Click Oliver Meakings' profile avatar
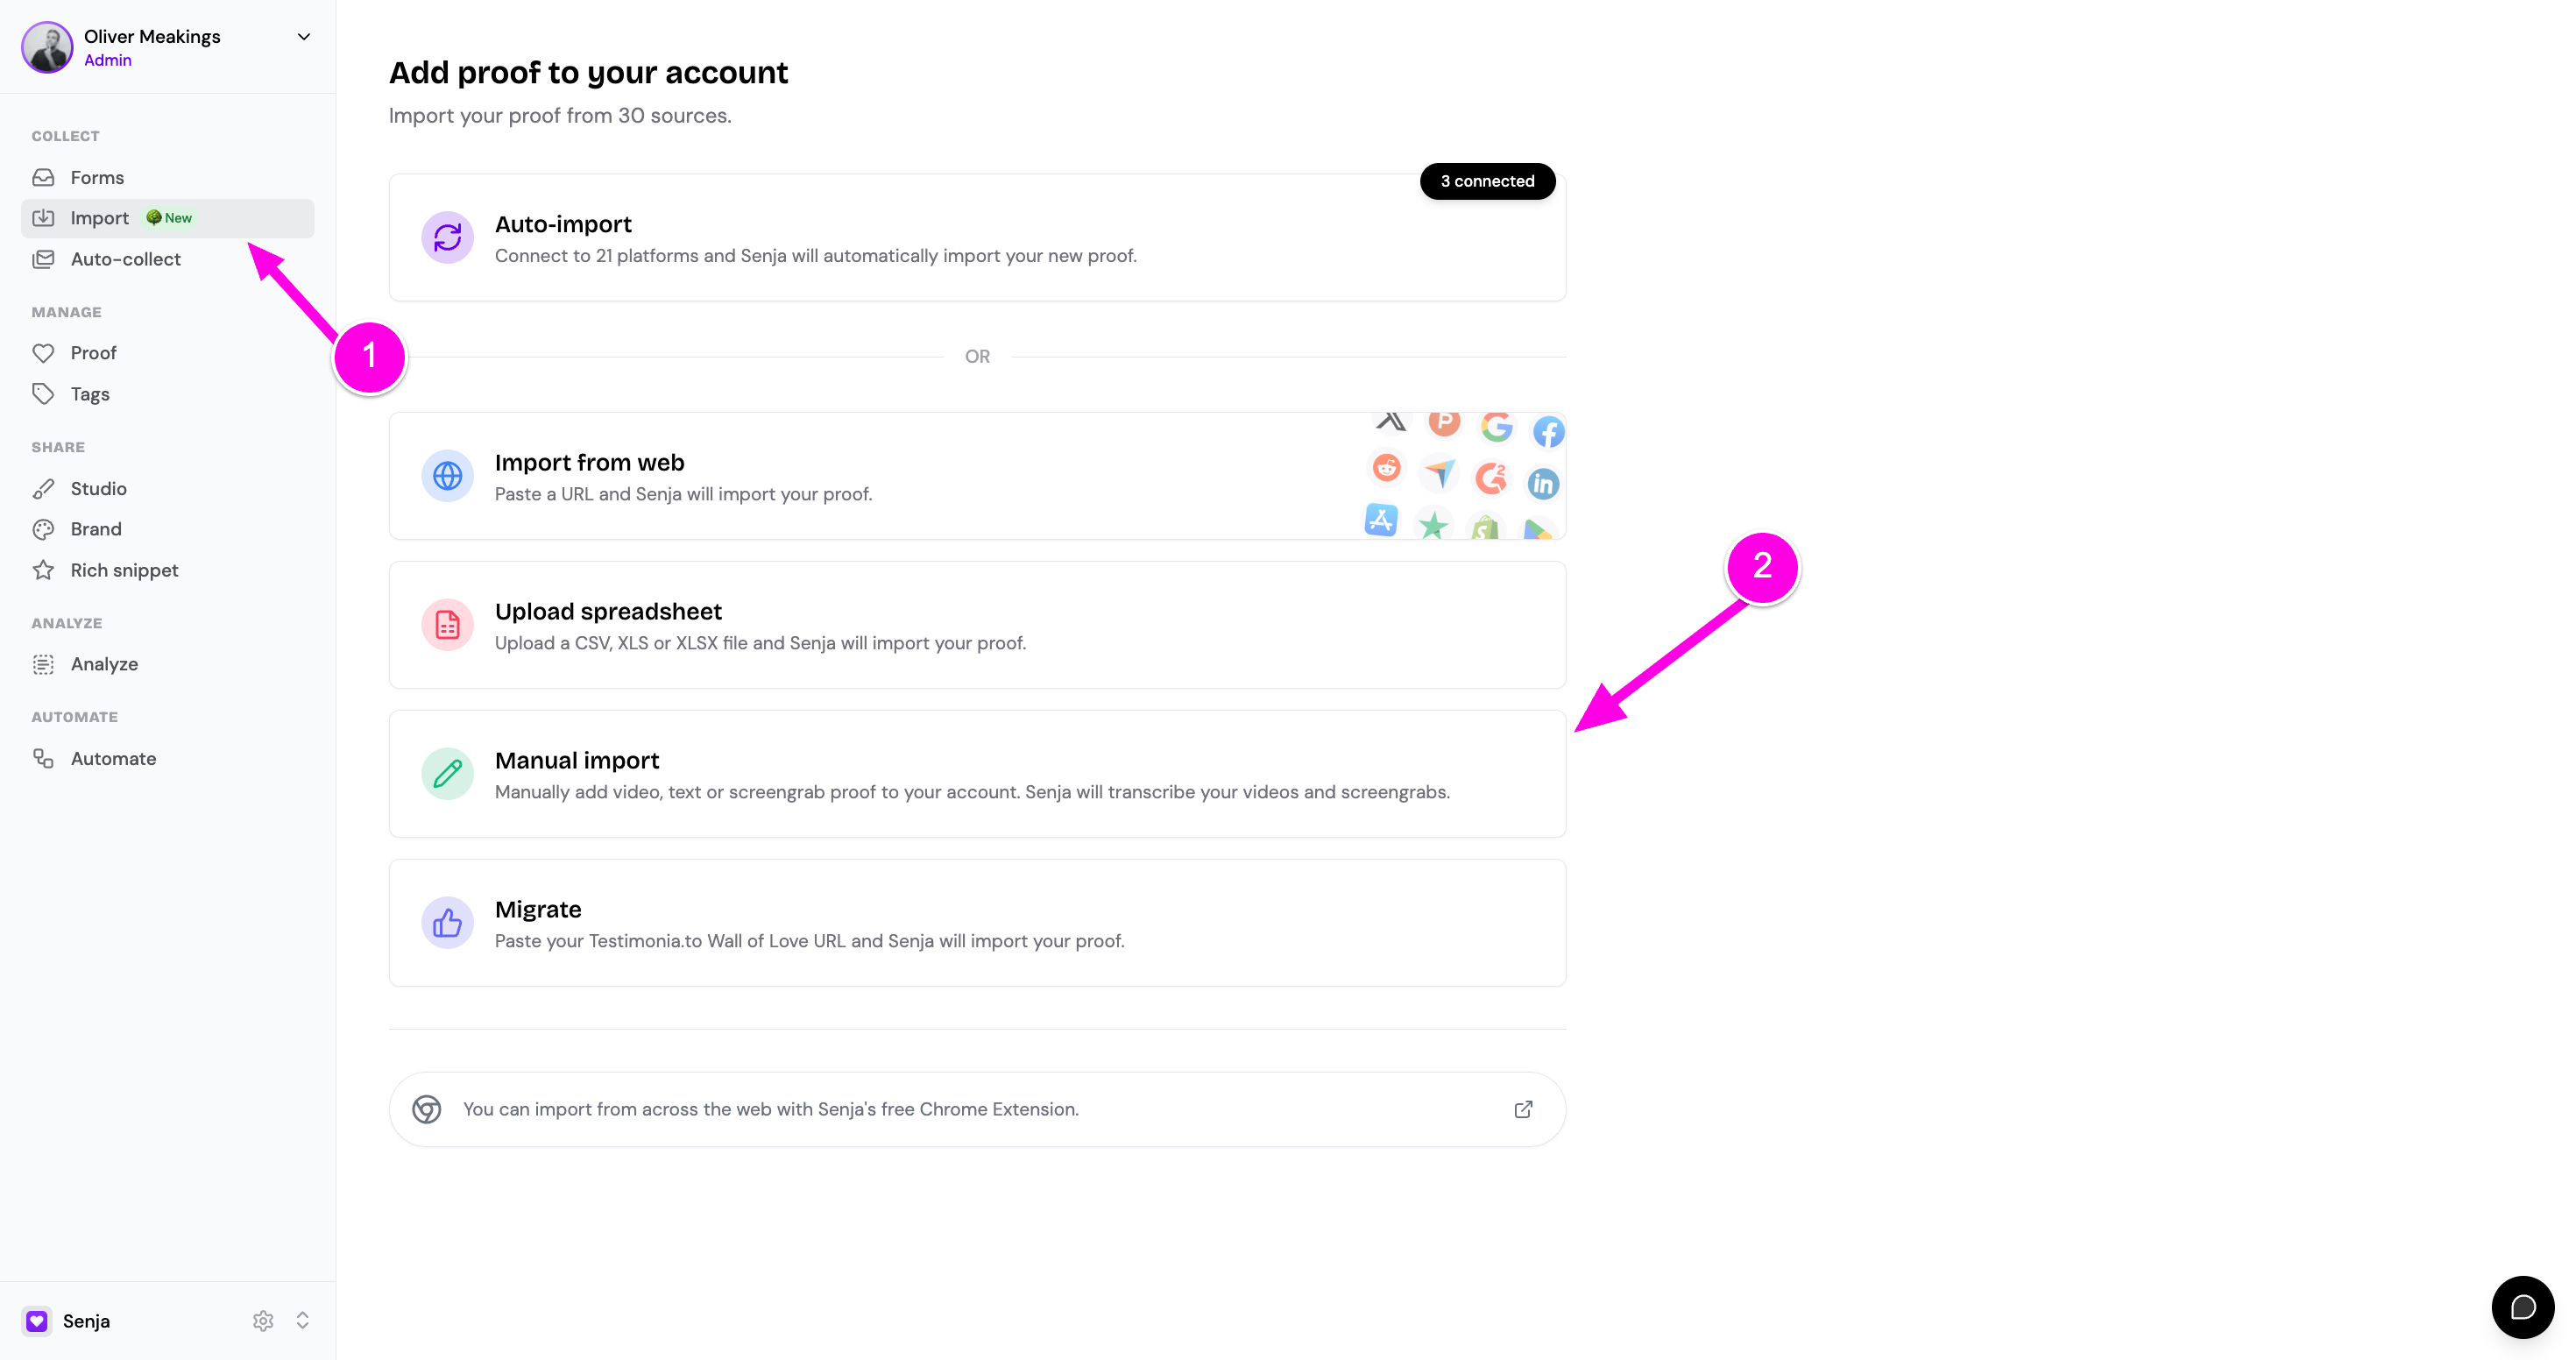This screenshot has width=2576, height=1360. [47, 47]
